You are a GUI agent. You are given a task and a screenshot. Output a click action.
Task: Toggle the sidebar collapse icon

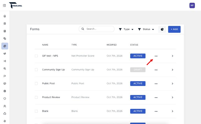pos(5,5)
